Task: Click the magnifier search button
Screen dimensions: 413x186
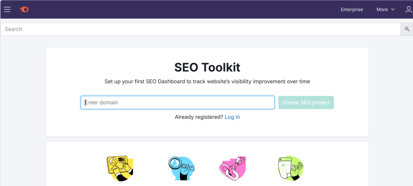Action: pyautogui.click(x=407, y=29)
